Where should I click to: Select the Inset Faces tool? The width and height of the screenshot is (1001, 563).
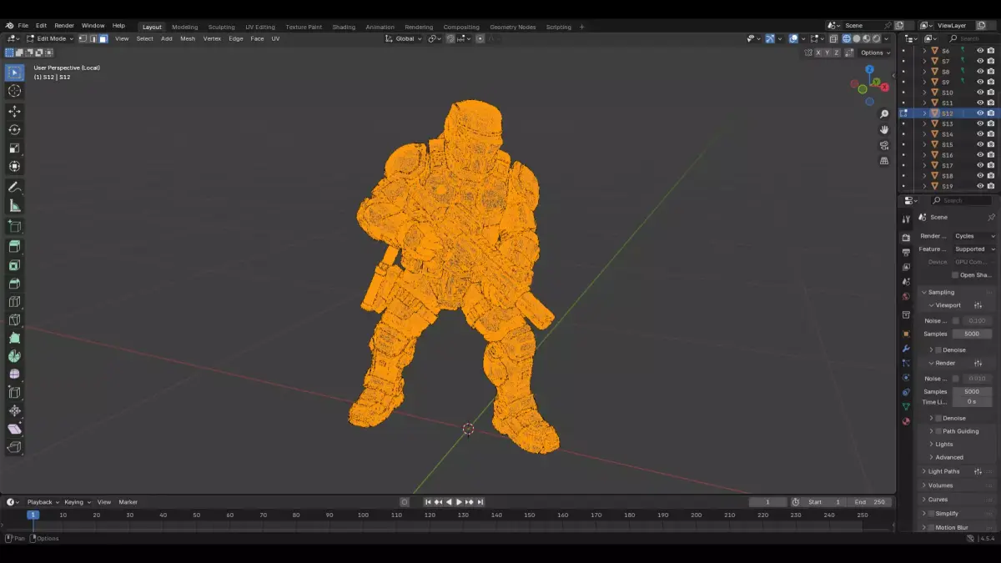point(14,265)
